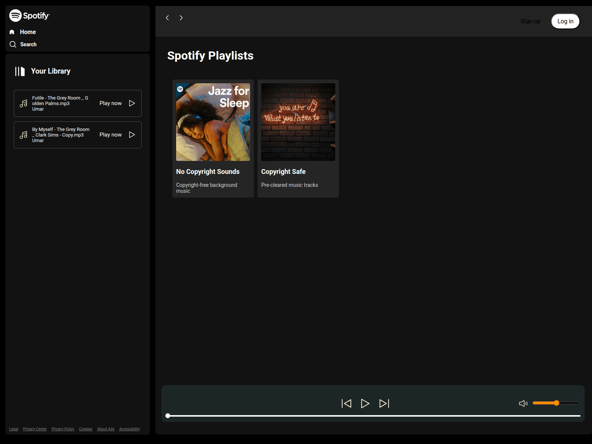Click Play now for By Myself track
Screen dimensions: 592x444
pos(111,135)
